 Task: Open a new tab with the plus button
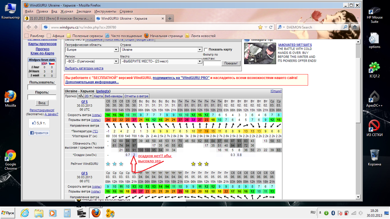tap(170, 19)
